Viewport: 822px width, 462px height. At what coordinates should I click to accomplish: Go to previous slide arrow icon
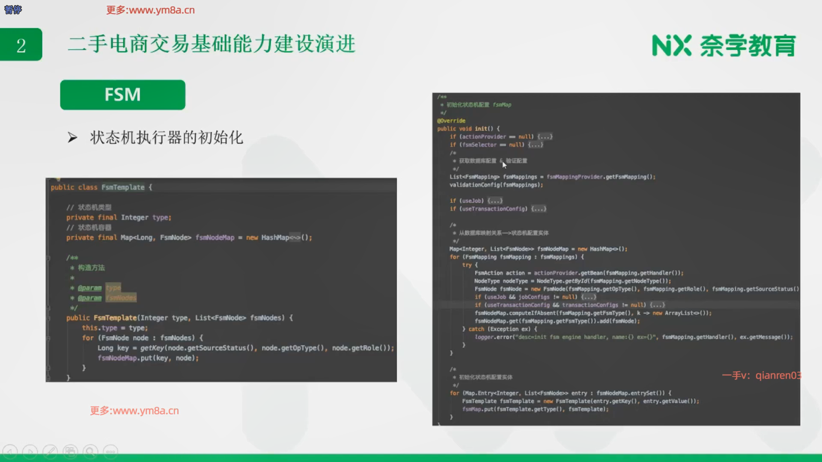(x=10, y=452)
